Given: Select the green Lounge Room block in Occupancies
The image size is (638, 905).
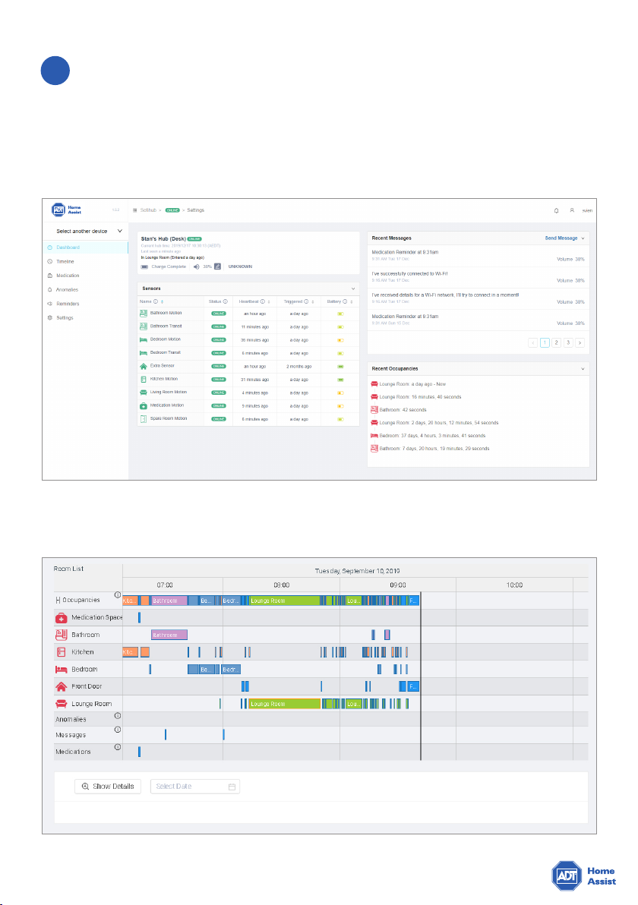Looking at the screenshot, I should point(284,601).
